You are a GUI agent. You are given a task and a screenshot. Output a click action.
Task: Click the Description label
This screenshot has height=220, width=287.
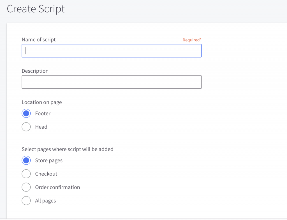35,71
